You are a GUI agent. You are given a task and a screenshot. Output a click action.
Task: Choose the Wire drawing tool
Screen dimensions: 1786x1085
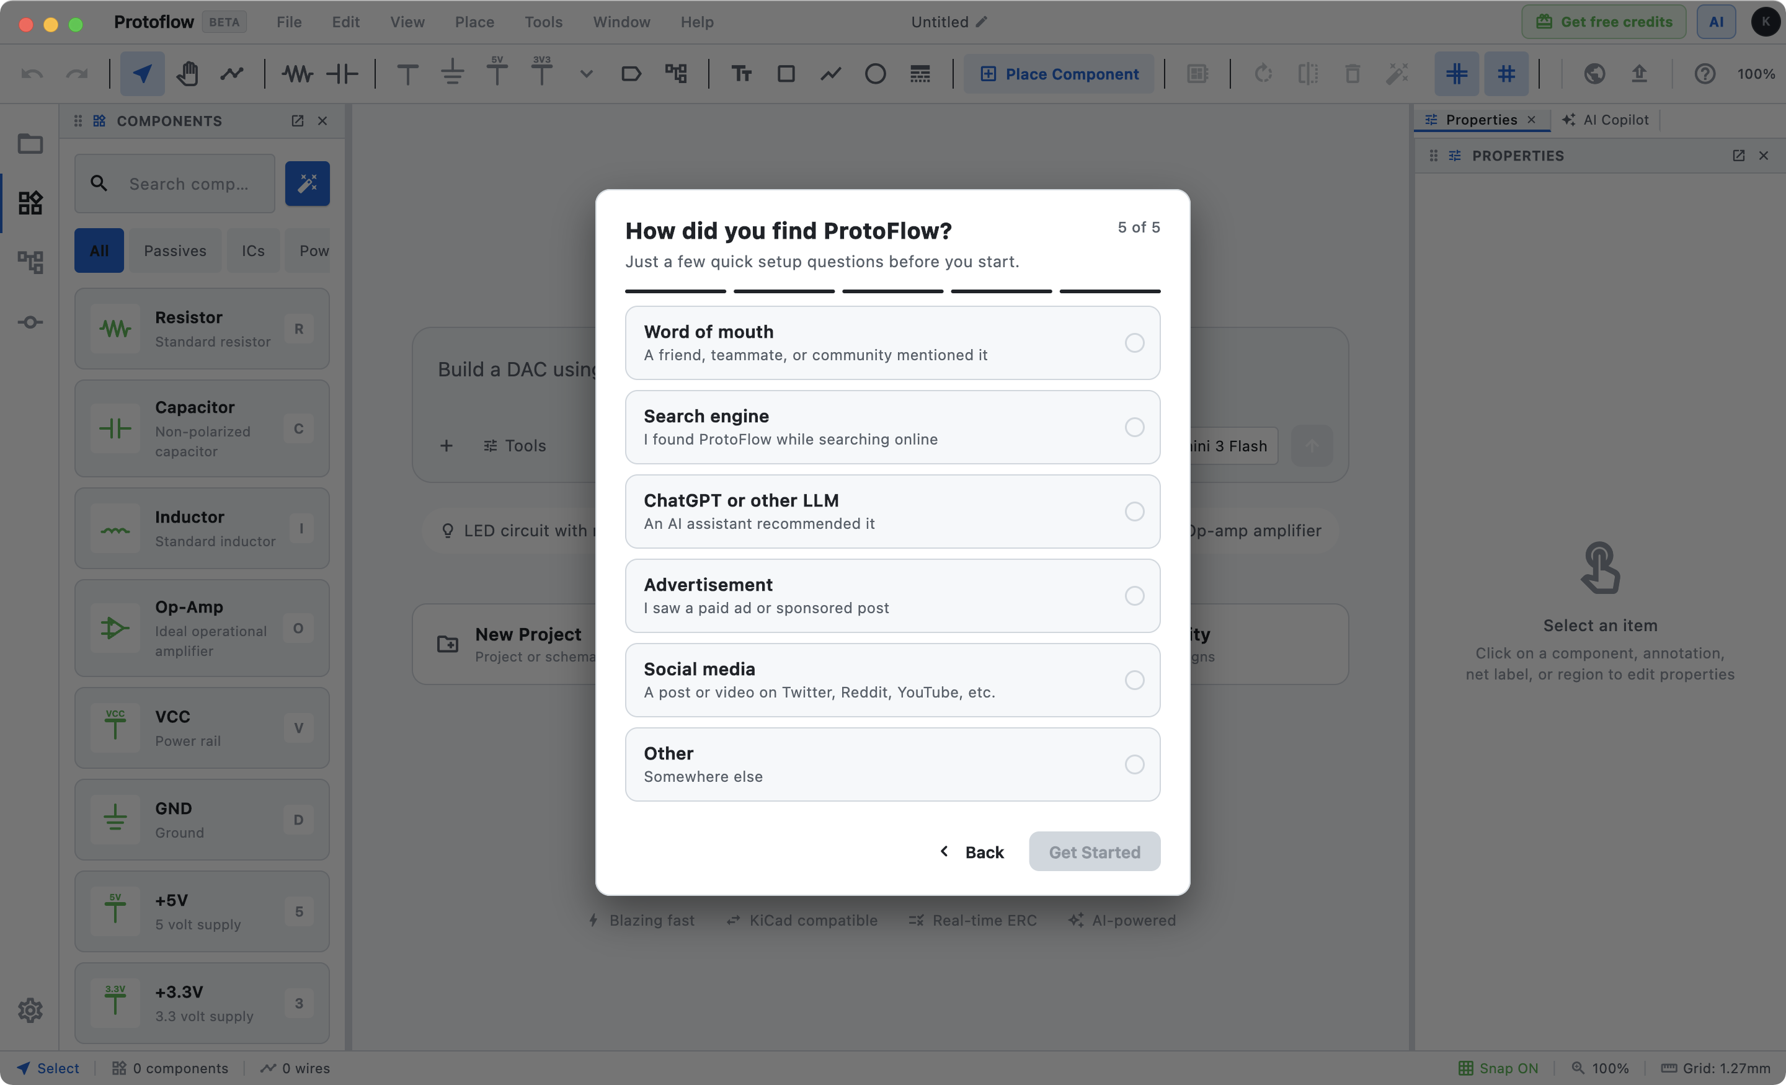coord(232,73)
